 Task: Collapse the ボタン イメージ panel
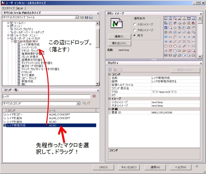[x=201, y=14]
